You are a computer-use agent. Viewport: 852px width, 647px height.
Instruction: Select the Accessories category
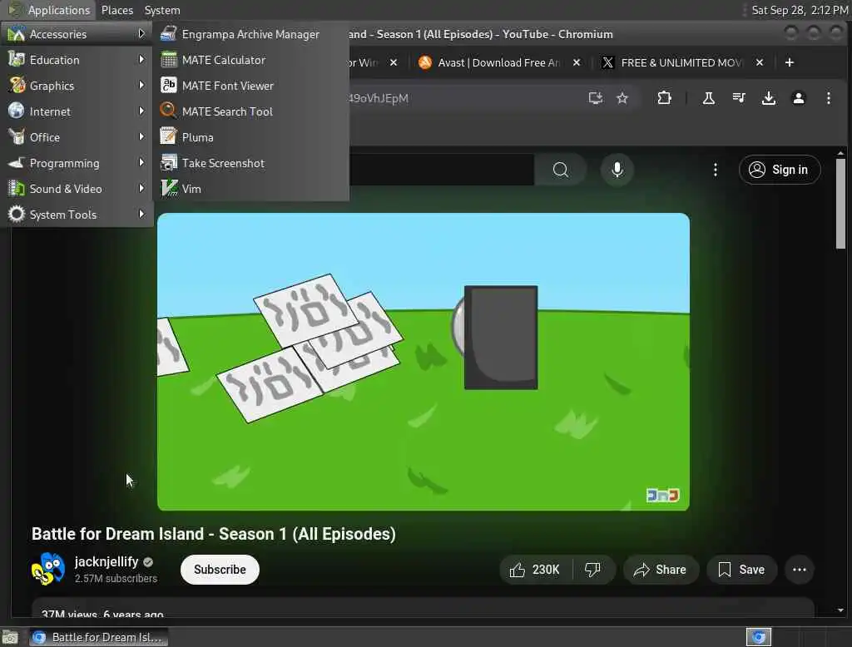[x=77, y=34]
